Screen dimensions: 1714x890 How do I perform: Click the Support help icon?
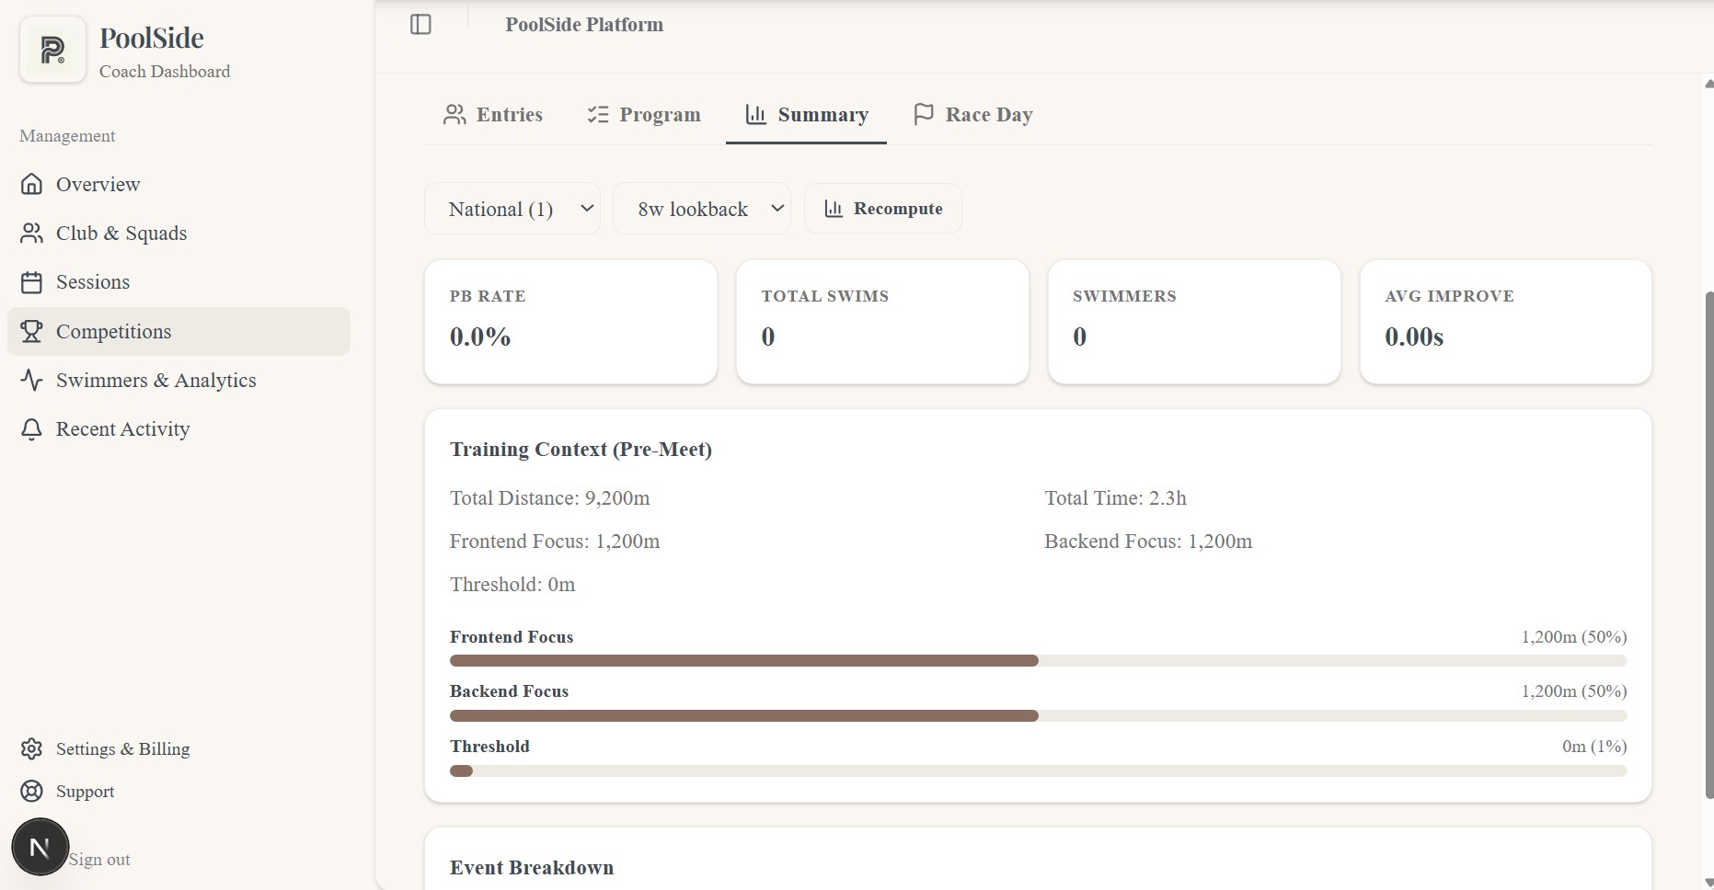click(x=32, y=791)
